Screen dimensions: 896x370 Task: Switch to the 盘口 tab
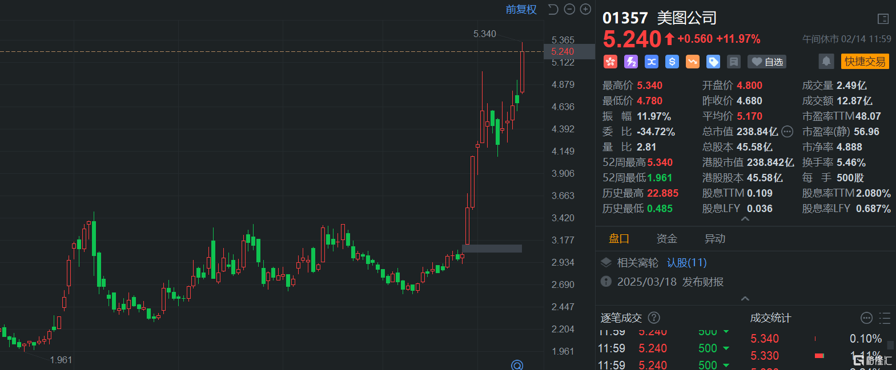[619, 239]
